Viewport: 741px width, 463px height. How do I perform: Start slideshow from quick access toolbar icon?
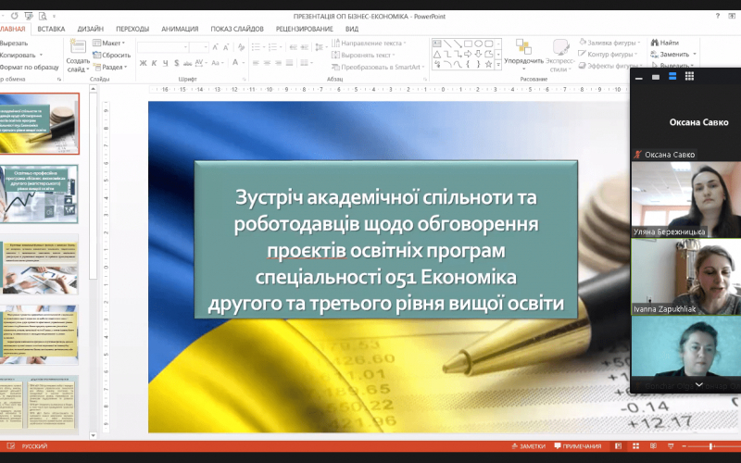tap(29, 16)
